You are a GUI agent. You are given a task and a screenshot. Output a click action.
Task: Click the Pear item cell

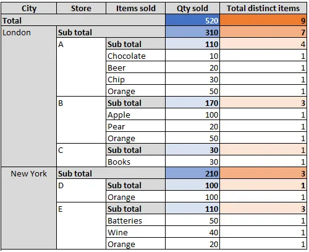point(136,126)
